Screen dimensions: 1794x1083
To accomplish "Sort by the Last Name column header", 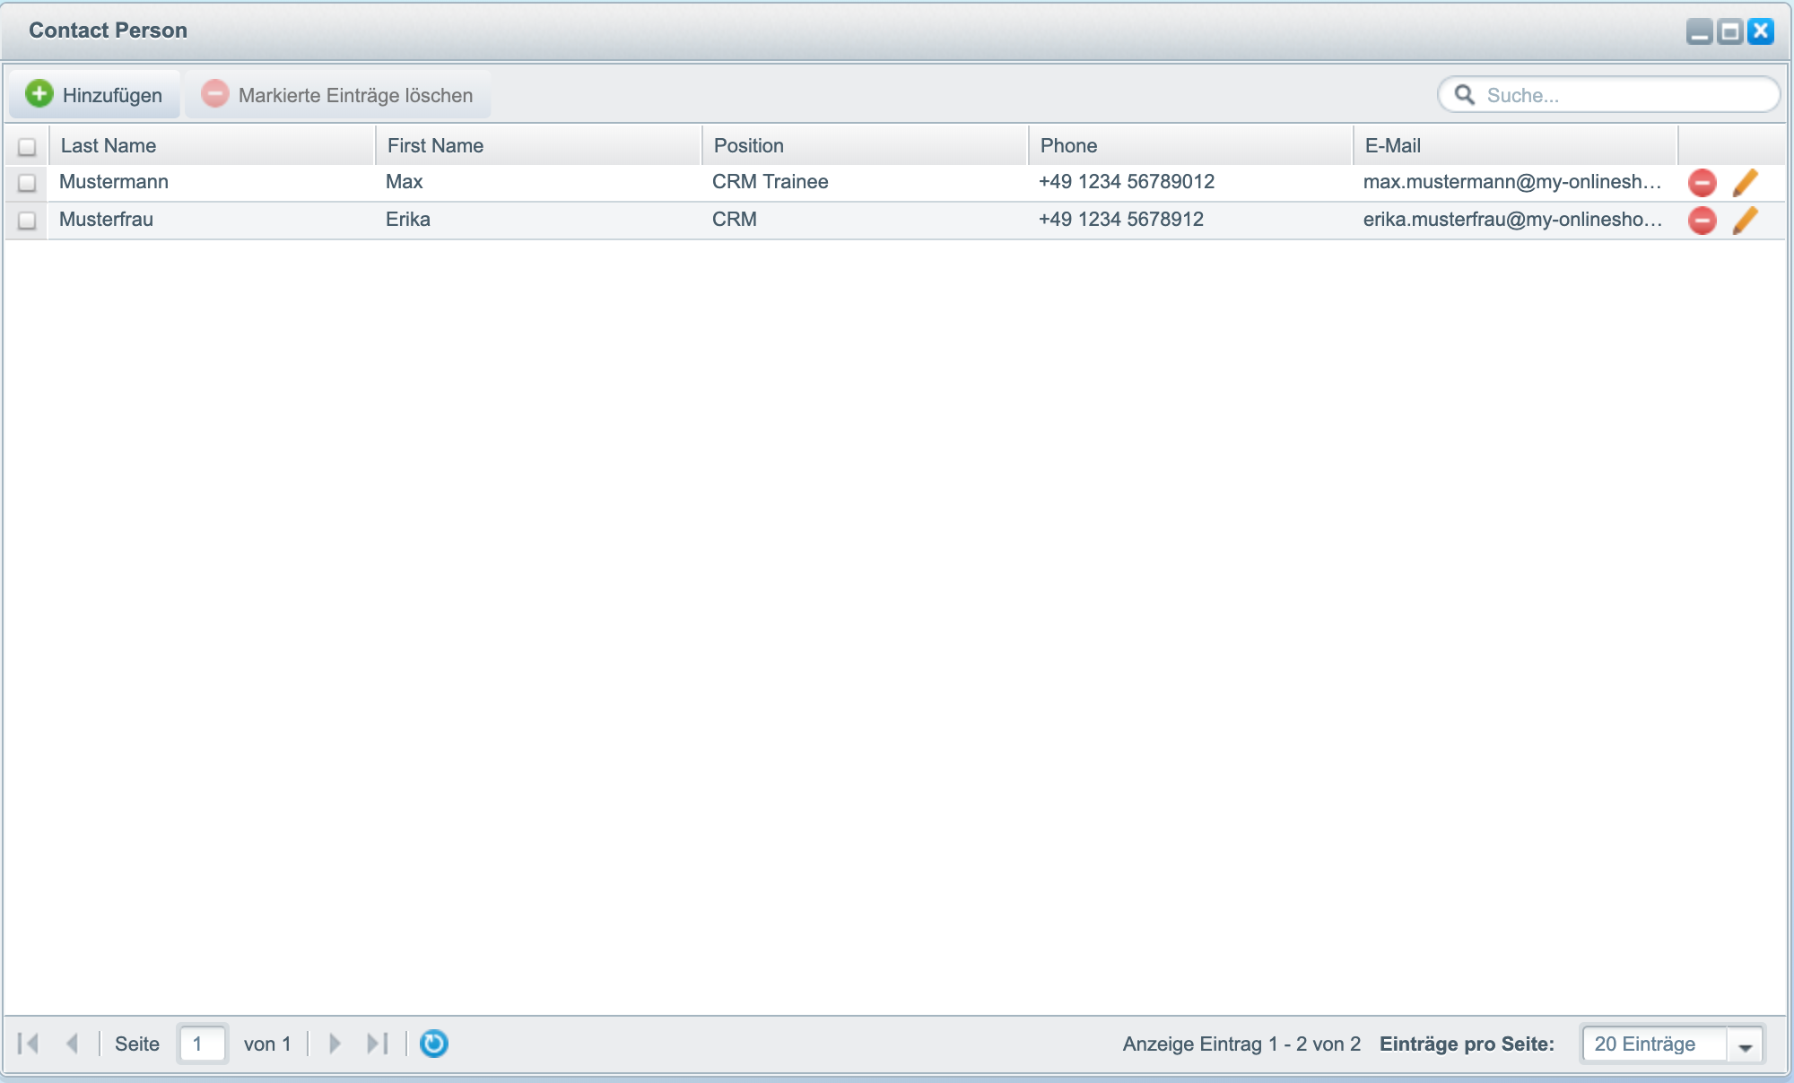I will (212, 145).
